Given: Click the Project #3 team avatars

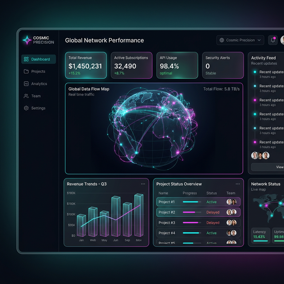Looking at the screenshot, I should click(x=231, y=223).
